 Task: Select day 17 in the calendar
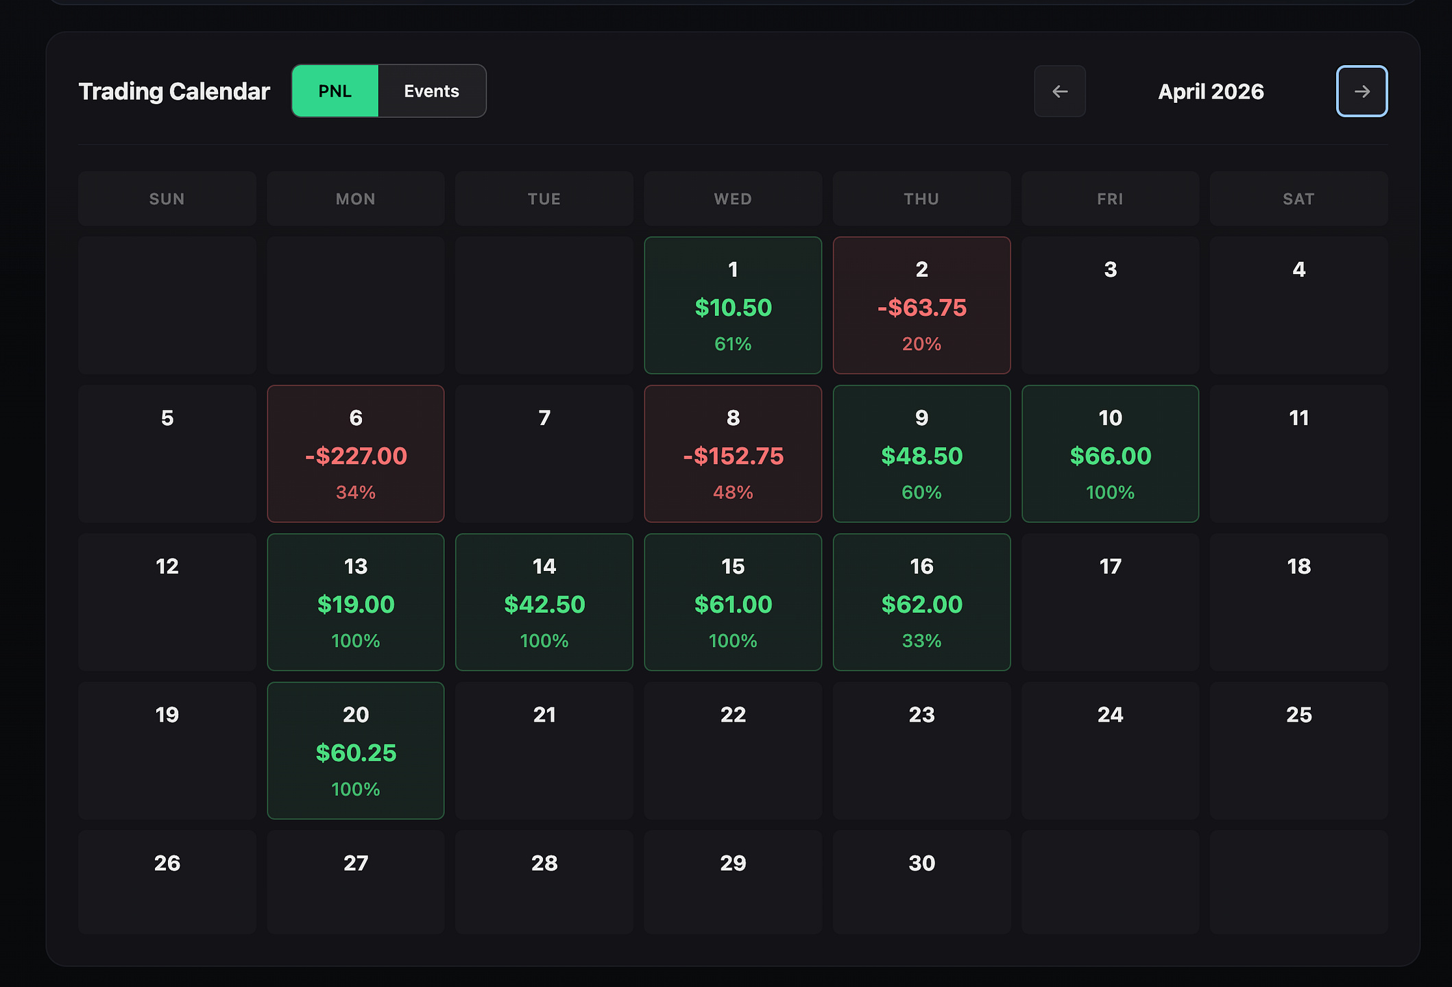pos(1110,602)
